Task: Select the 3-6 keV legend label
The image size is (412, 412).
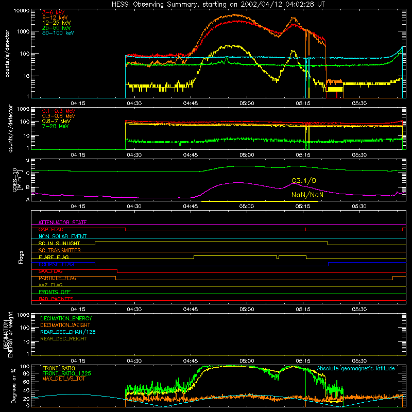Action: point(54,12)
